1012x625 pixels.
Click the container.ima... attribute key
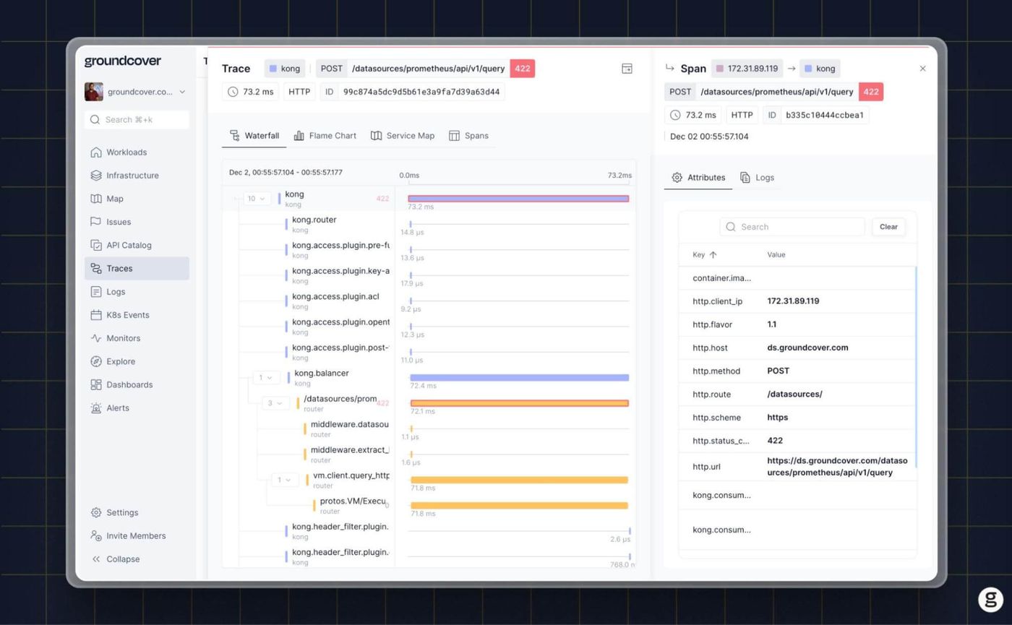721,278
